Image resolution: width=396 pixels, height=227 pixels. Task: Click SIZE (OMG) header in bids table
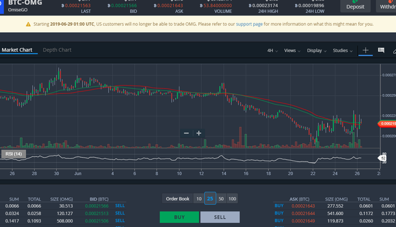point(61,199)
